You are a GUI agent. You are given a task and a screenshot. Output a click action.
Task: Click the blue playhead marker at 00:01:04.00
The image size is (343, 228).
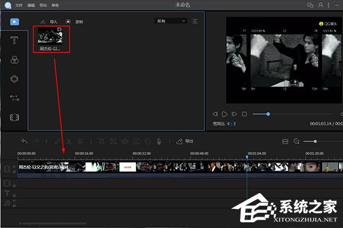pos(247,157)
